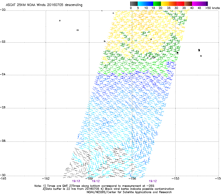Click the orange 25-30 knots color segment
221x194 pixels.
pyautogui.click(x=173, y=4)
